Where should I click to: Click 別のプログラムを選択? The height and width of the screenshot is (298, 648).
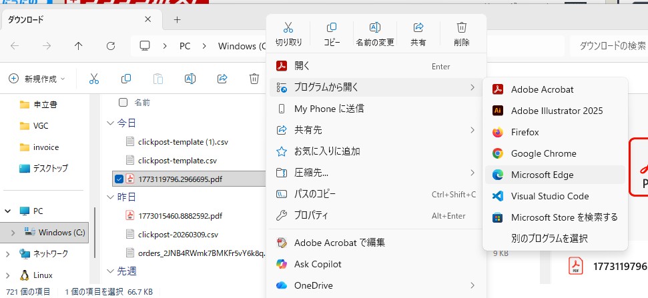pyautogui.click(x=549, y=238)
